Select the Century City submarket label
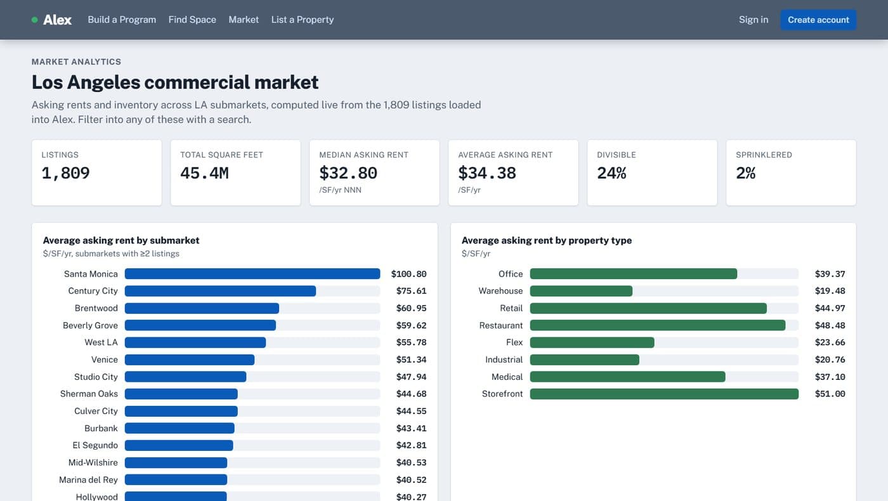The height and width of the screenshot is (501, 888). [93, 291]
